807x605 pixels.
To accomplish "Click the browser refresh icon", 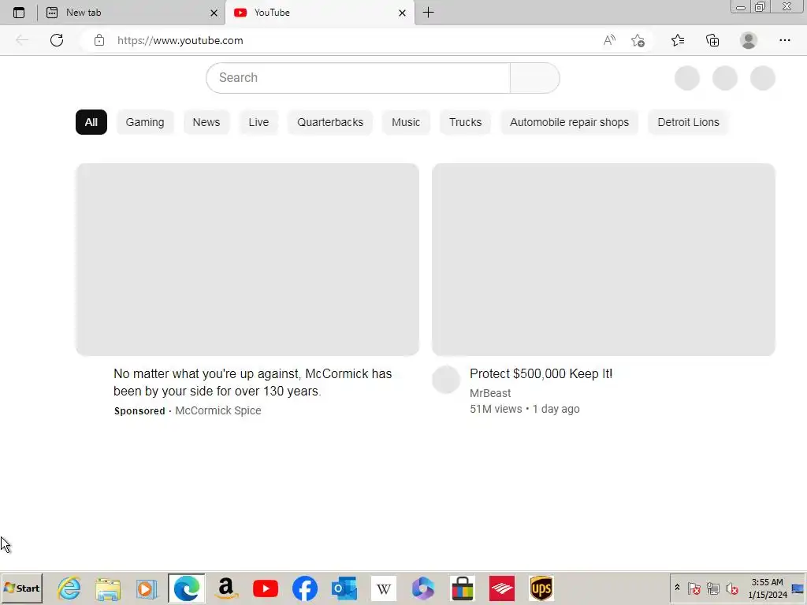I will click(57, 40).
